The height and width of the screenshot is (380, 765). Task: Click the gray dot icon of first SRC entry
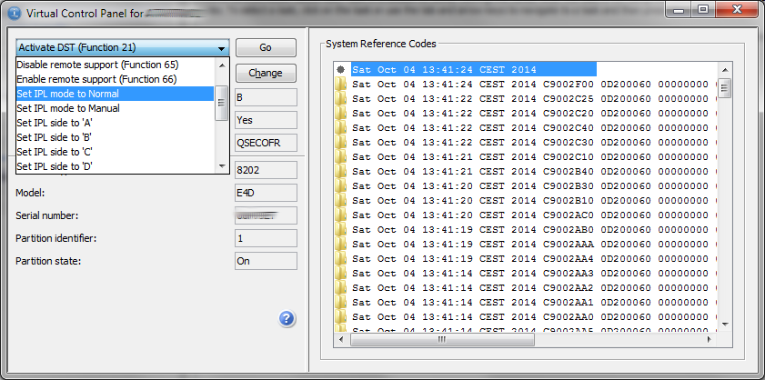(340, 70)
